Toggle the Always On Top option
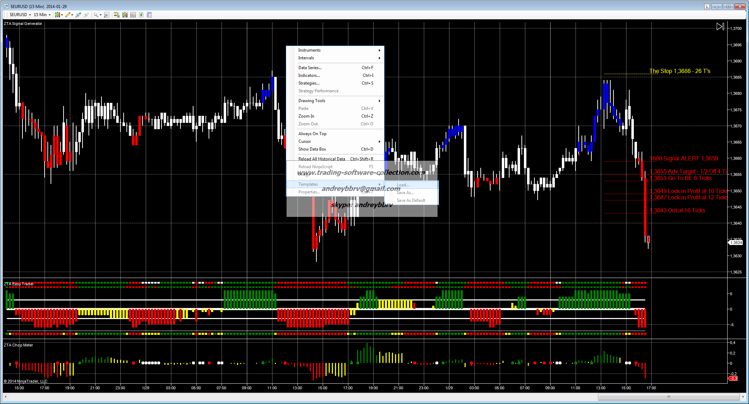Viewport: 749px width, 404px height. point(312,134)
